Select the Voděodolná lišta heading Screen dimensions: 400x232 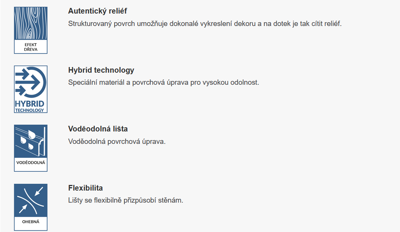point(98,129)
